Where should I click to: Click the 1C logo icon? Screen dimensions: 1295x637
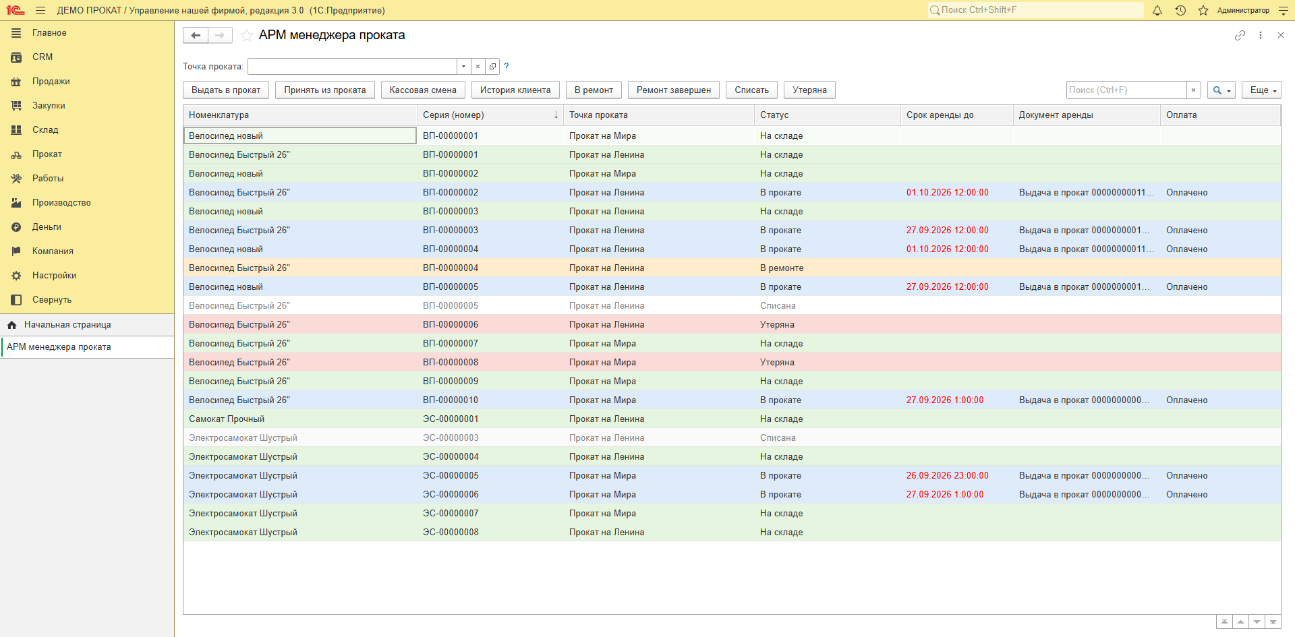coord(16,10)
